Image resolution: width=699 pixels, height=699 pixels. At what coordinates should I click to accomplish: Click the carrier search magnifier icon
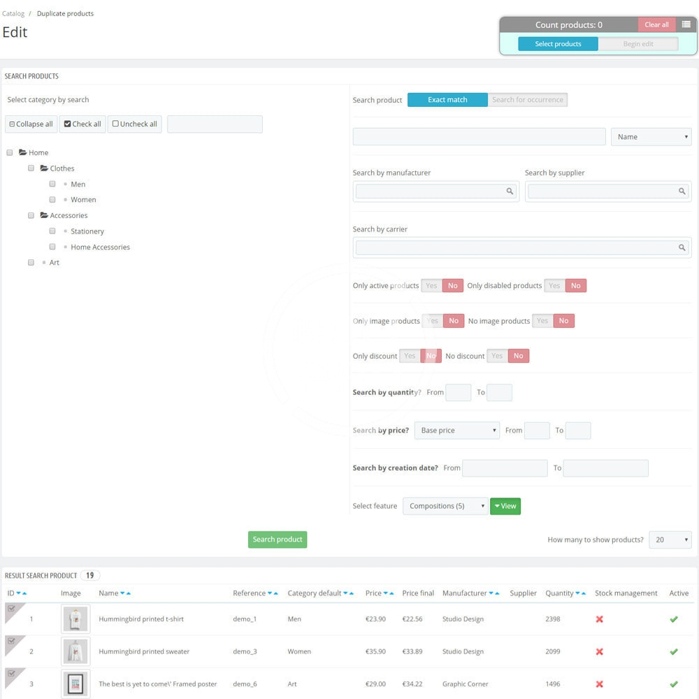click(x=682, y=247)
